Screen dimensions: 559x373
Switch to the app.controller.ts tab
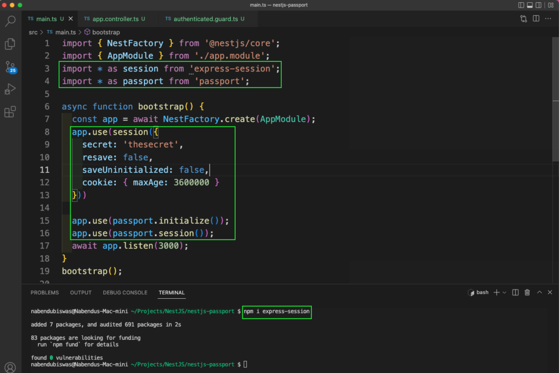(x=114, y=19)
